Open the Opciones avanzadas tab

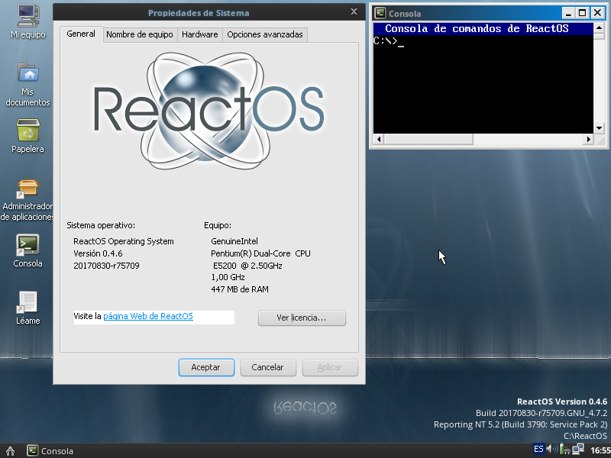click(265, 34)
